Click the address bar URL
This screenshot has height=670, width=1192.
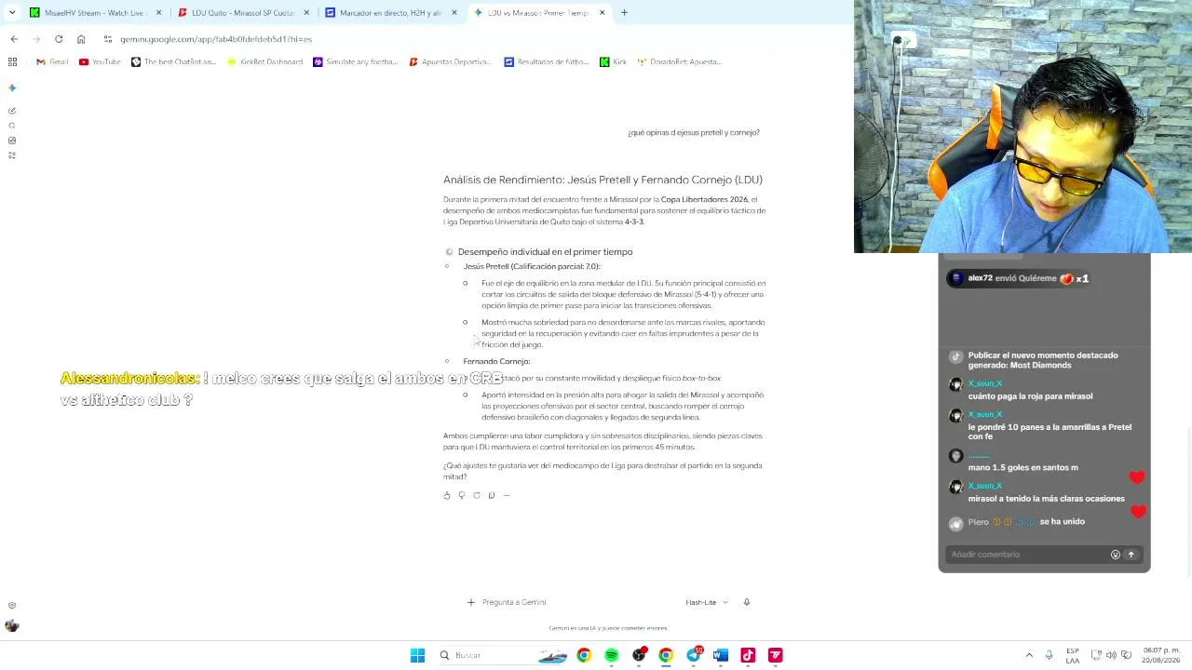pos(216,39)
